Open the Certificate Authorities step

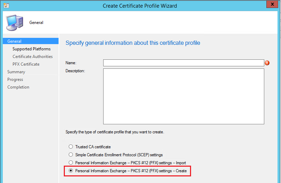point(32,57)
